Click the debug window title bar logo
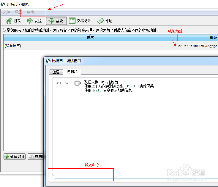This screenshot has width=218, height=187. pos(48,61)
